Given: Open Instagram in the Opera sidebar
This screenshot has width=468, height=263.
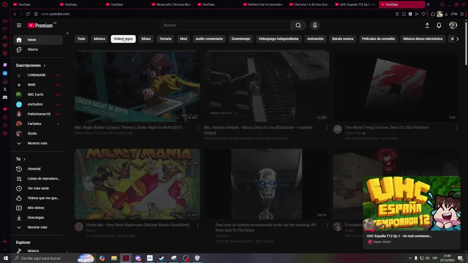Looking at the screenshot, I should pos(5,81).
